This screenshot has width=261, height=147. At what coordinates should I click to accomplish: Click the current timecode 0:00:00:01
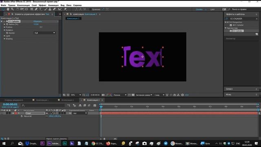[x=10, y=105]
